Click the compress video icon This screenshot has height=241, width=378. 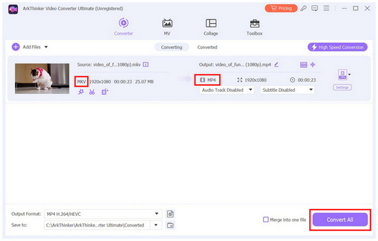point(313,65)
